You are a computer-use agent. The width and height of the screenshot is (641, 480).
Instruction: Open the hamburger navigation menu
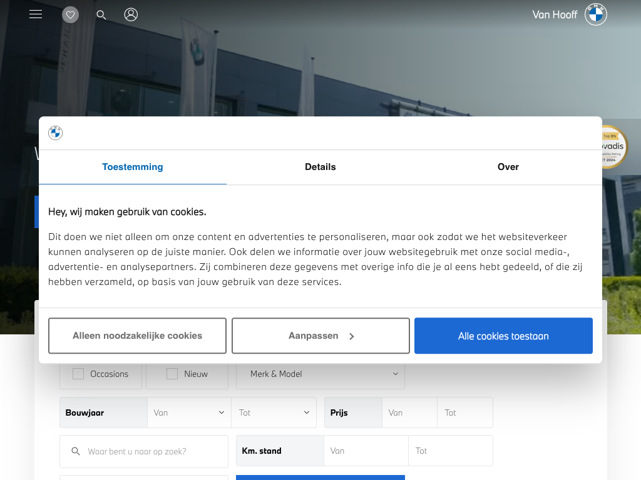click(x=36, y=14)
